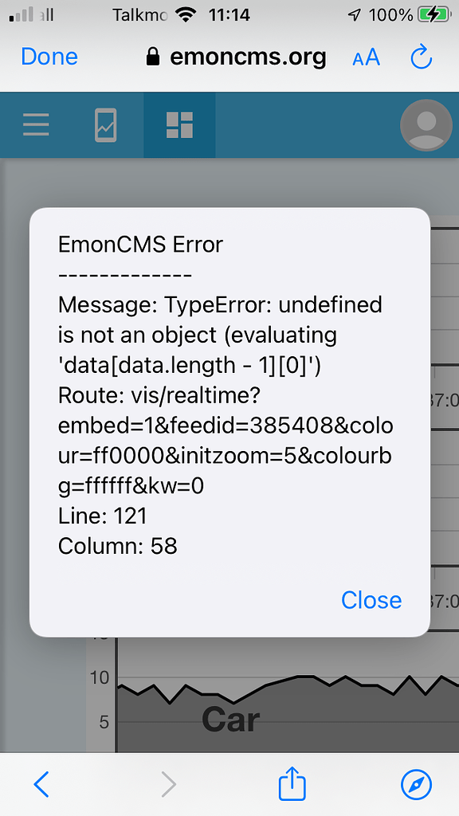Tap the charging battery indicator

[434, 14]
